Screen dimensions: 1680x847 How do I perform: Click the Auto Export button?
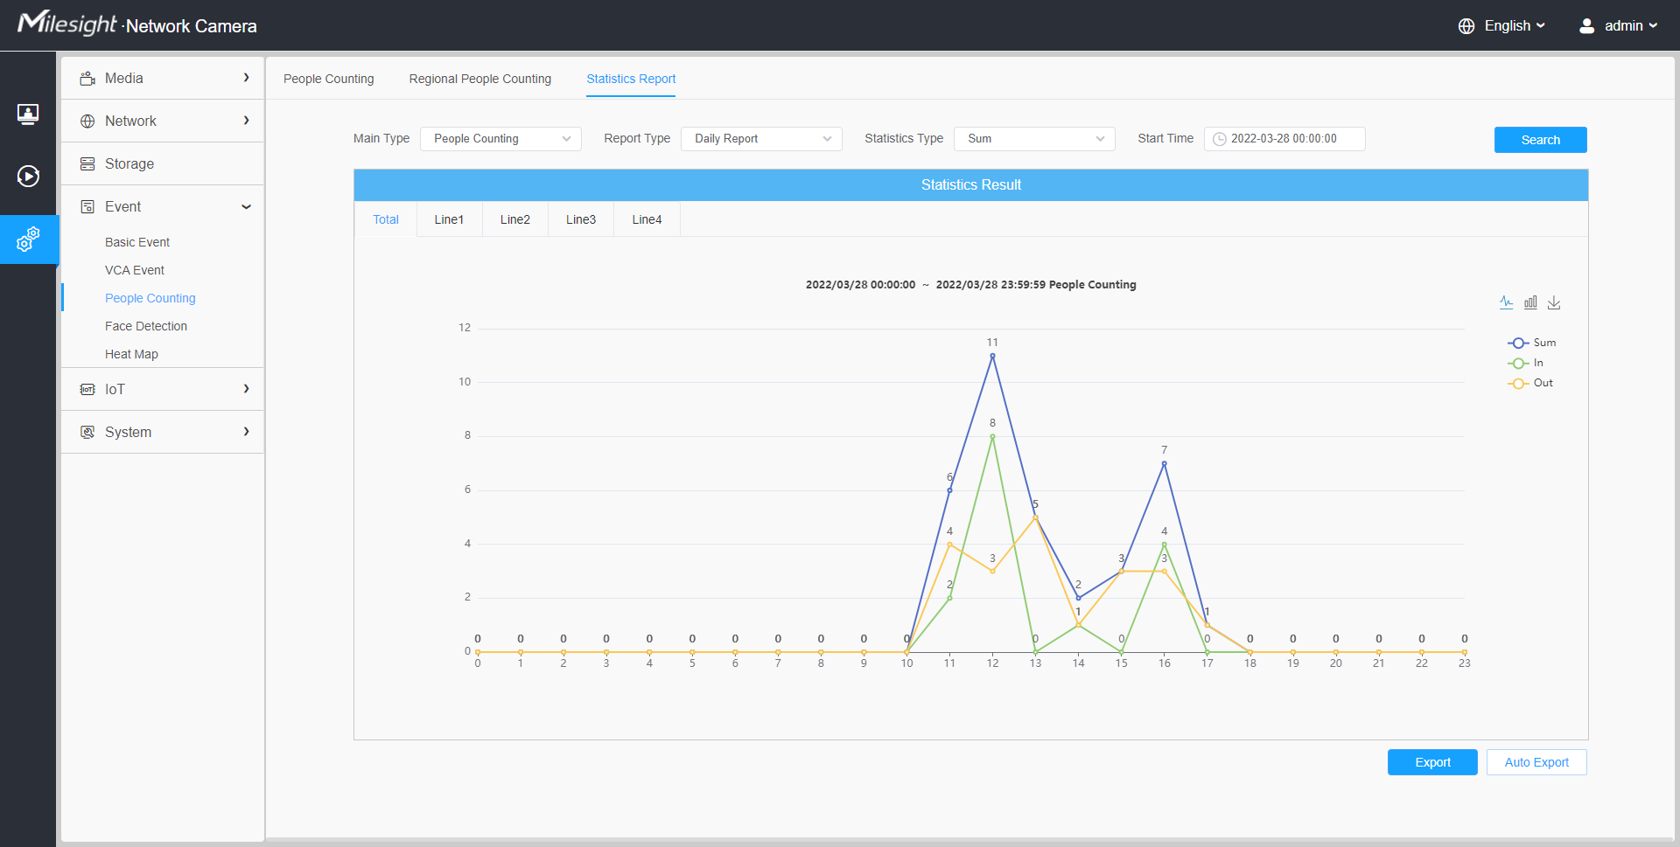(x=1536, y=762)
